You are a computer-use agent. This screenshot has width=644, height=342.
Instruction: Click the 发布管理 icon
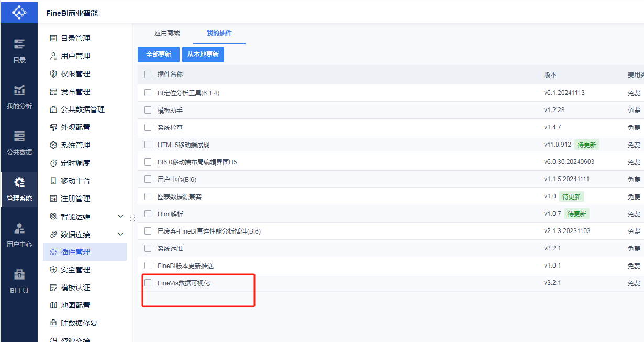tap(53, 92)
